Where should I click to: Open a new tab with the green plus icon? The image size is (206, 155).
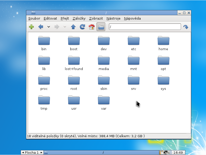31,27
